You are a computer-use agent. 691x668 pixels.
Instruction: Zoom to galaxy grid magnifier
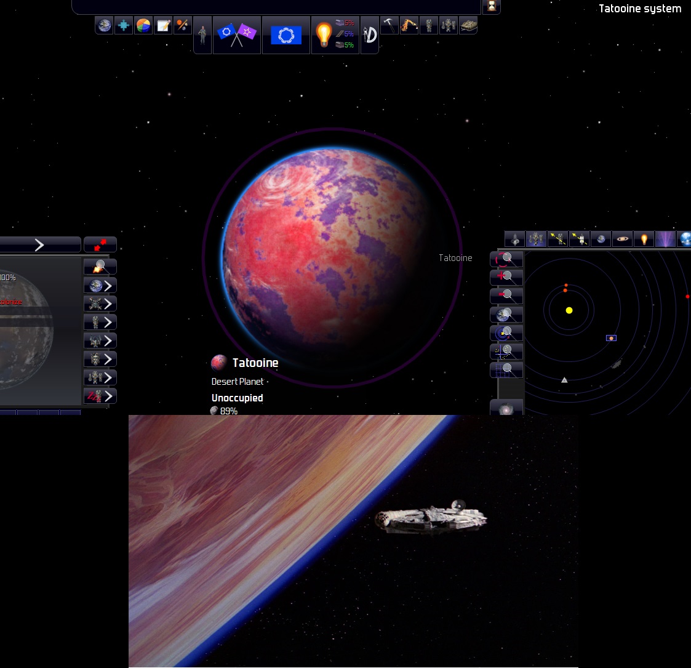[x=507, y=370]
